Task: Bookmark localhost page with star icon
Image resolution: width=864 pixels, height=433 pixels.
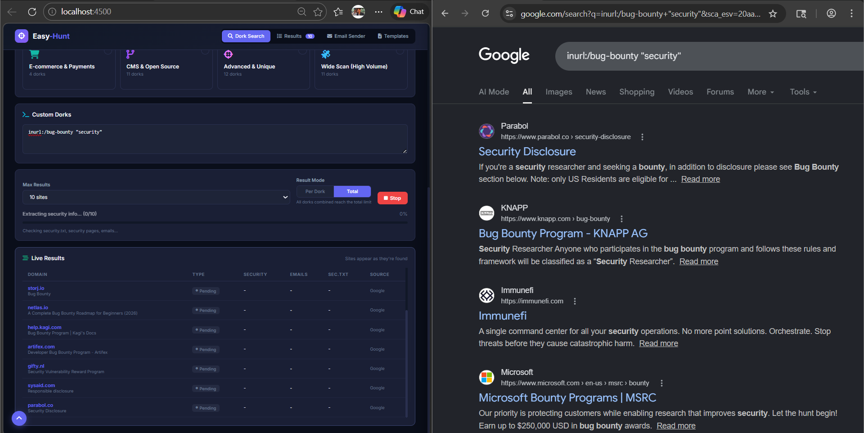Action: (x=318, y=12)
